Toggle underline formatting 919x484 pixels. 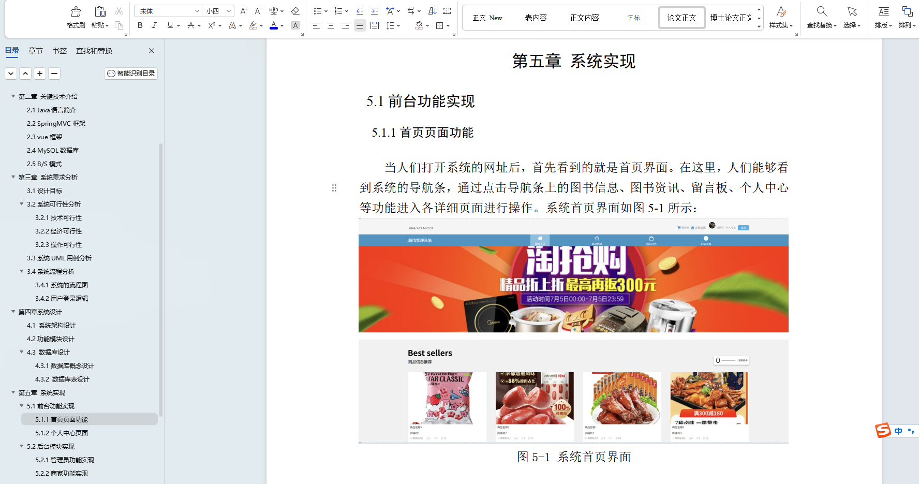[x=170, y=25]
